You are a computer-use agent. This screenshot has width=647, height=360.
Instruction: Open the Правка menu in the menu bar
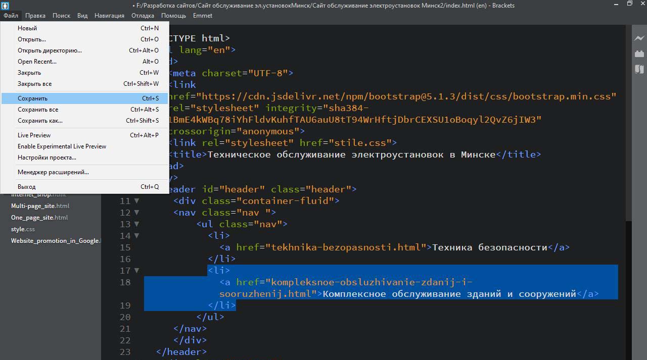pos(35,16)
